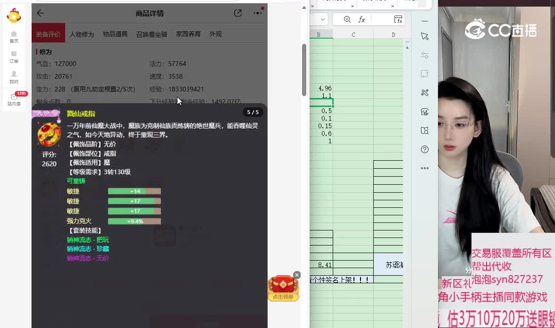The height and width of the screenshot is (328, 555).
Task: Open the help question mark icon
Action: (x=425, y=149)
